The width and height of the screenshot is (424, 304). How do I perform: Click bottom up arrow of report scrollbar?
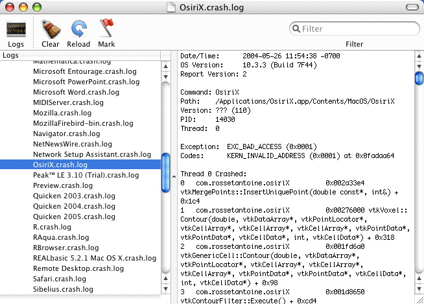pyautogui.click(x=419, y=278)
